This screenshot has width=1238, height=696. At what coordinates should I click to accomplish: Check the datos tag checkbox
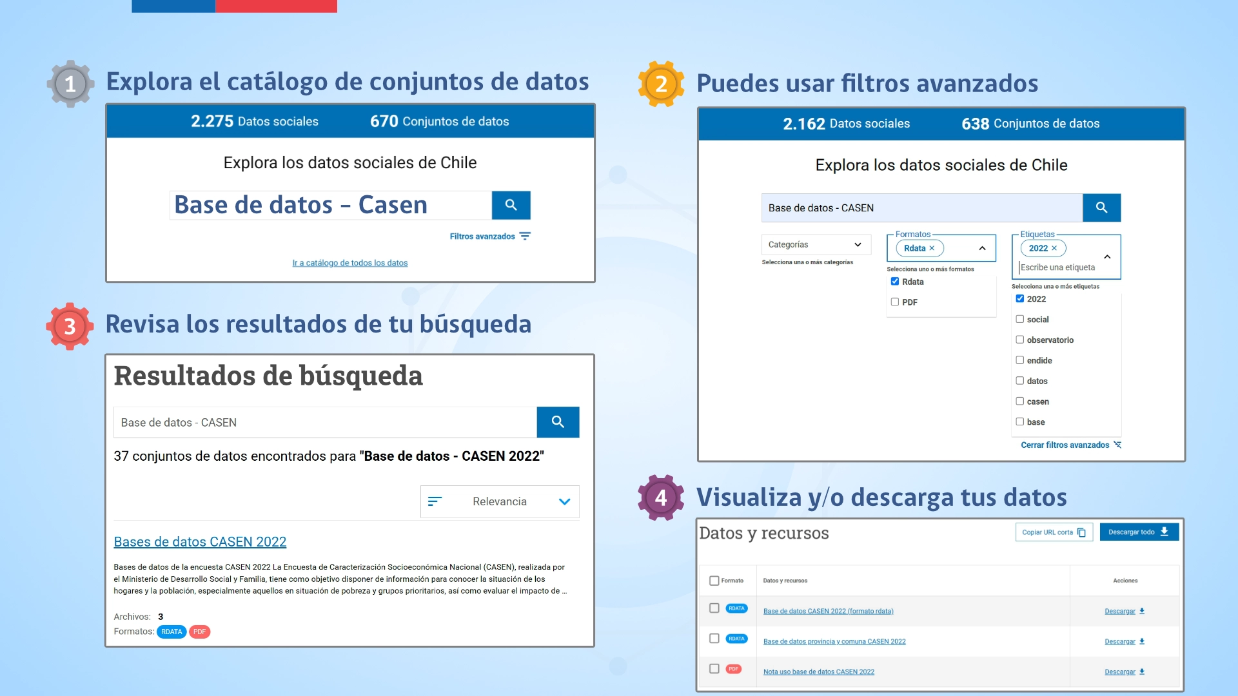tap(1019, 381)
